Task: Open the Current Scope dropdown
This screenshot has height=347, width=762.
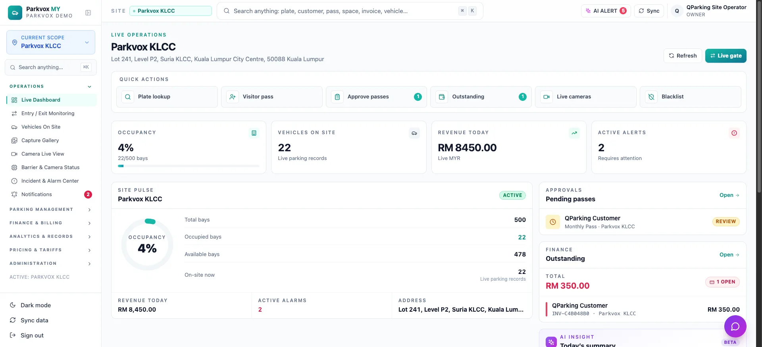Action: coord(51,42)
